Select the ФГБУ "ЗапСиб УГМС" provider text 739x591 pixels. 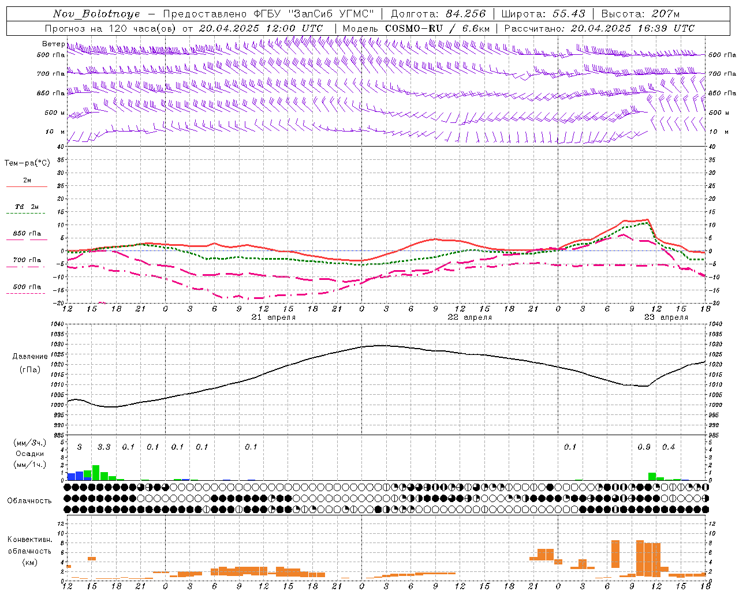tap(314, 14)
